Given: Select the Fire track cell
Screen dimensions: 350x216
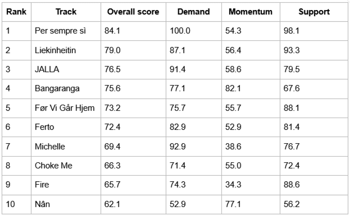Looking at the screenshot, I should coord(42,185).
